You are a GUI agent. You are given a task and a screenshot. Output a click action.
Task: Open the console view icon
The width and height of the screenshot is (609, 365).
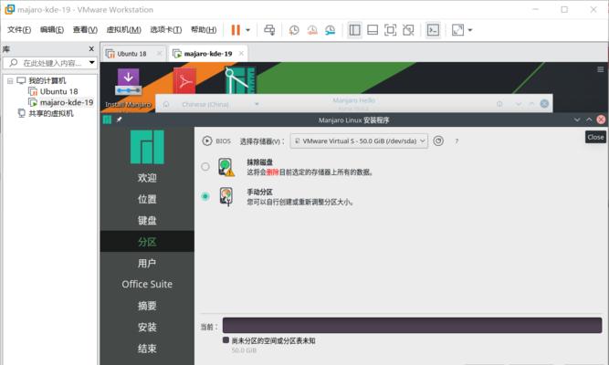click(433, 30)
